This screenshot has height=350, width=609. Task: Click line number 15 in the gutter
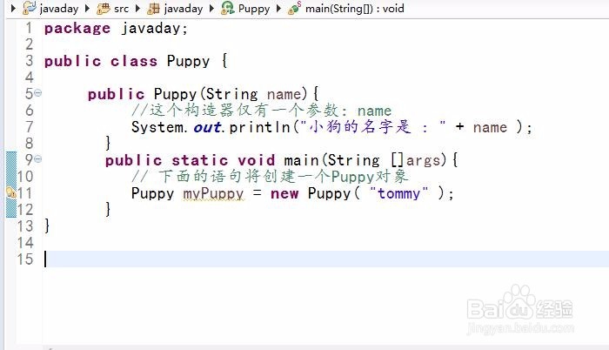pos(25,259)
